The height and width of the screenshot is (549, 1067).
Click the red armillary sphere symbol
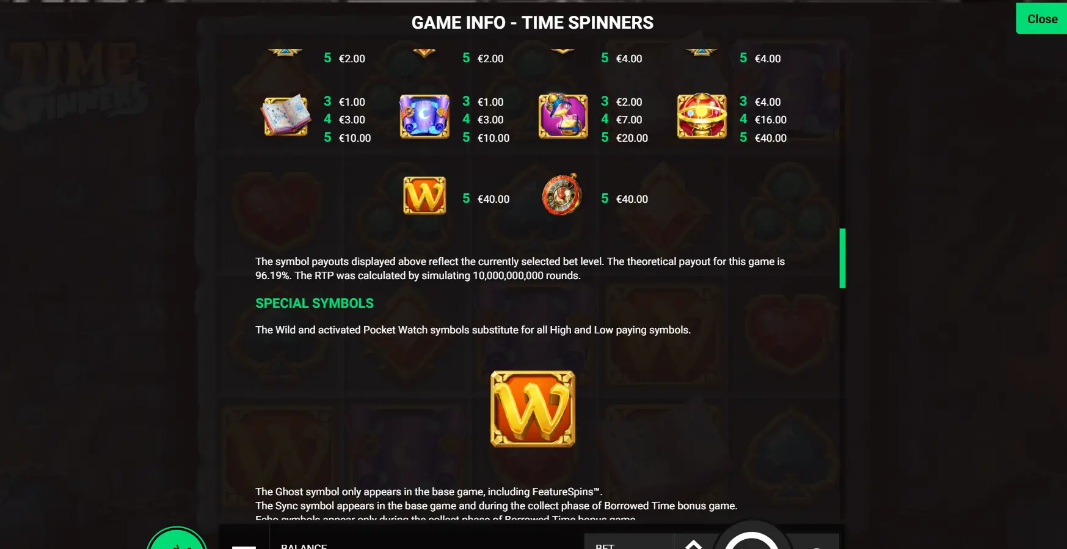pos(702,116)
